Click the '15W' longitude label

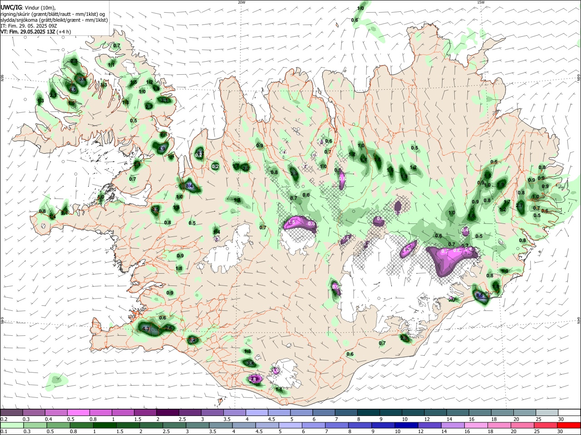(481, 2)
